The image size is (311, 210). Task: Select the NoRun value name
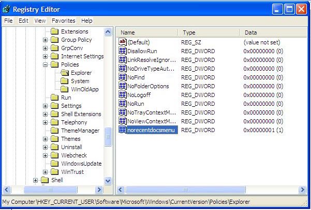[136, 104]
